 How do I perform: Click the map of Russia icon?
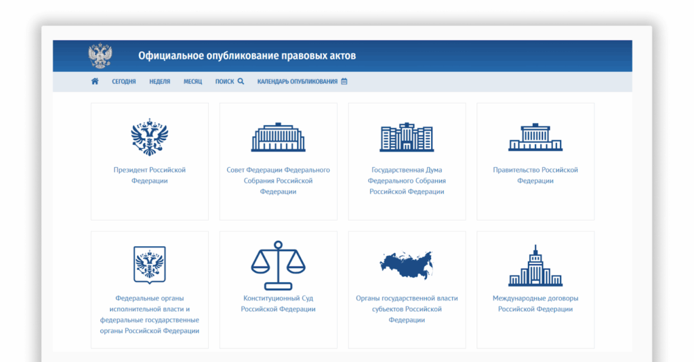click(x=407, y=265)
